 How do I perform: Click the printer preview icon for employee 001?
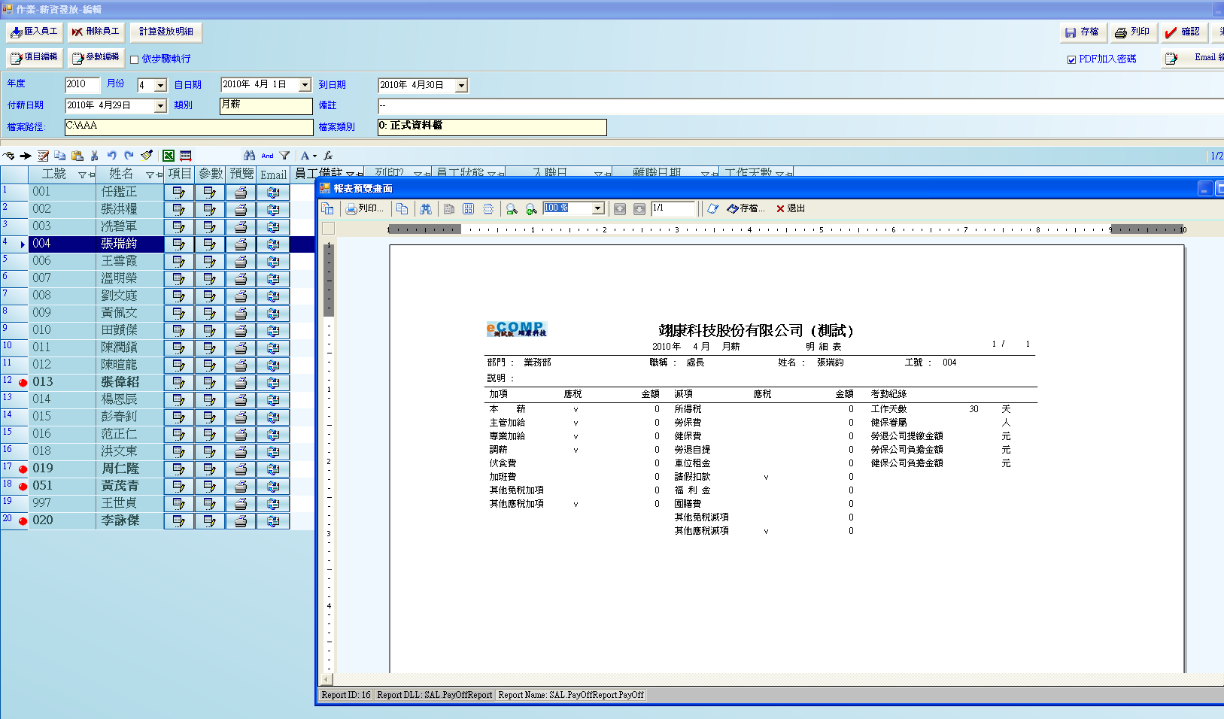click(x=241, y=193)
